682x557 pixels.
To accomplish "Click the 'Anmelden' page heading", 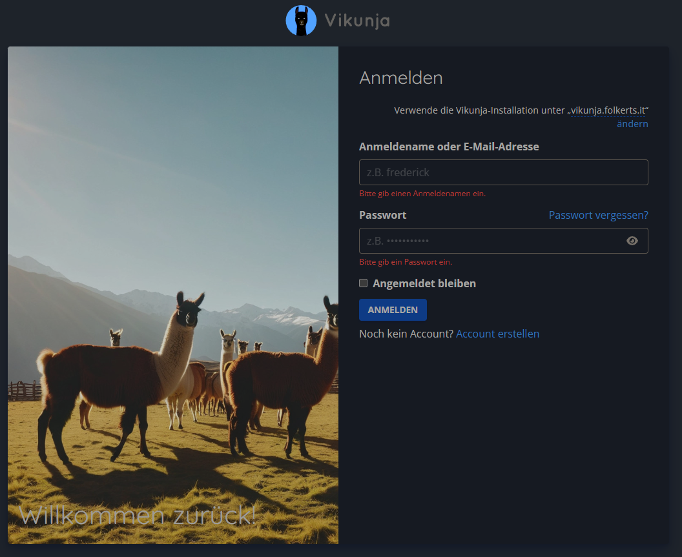I will pos(400,78).
